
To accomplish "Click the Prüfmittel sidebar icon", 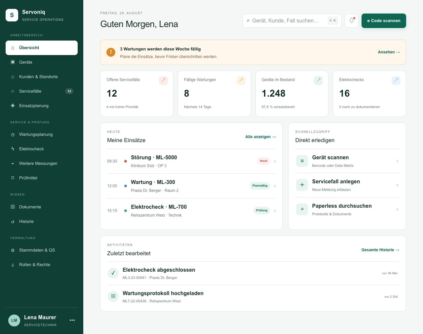I will (13, 178).
